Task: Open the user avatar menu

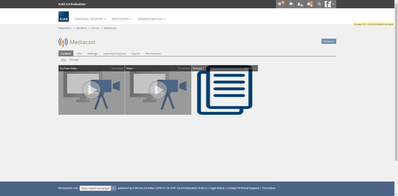Action: point(330,4)
